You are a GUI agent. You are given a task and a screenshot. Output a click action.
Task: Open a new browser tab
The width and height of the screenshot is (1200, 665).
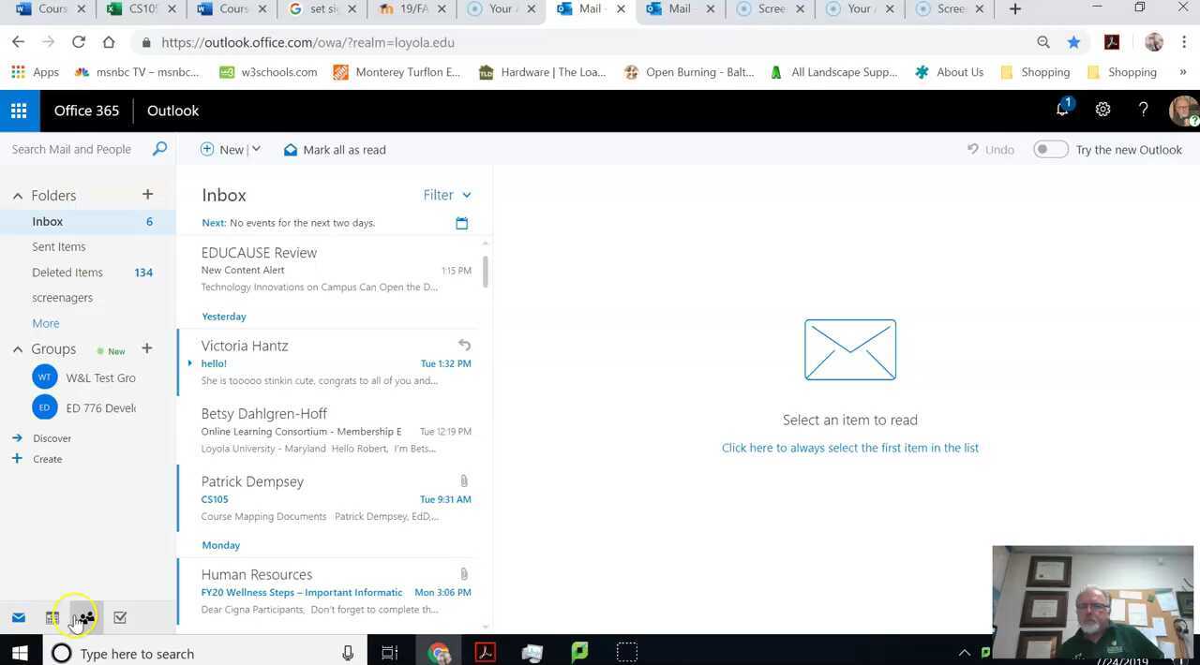[1015, 9]
